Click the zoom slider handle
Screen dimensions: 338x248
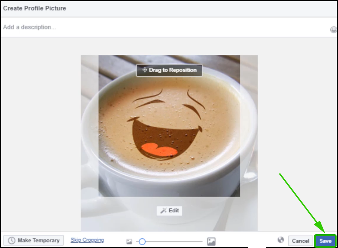[142, 242]
